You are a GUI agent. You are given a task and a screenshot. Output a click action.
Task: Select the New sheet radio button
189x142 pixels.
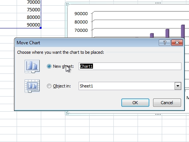(x=49, y=66)
